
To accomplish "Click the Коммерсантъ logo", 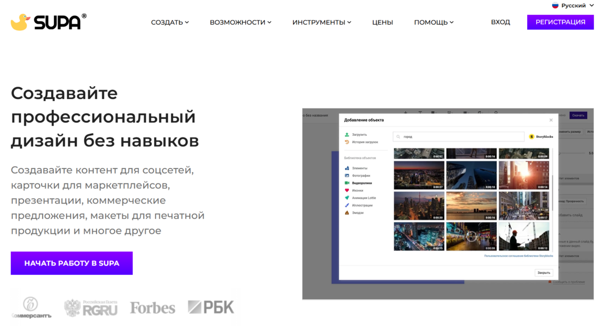I will point(32,308).
